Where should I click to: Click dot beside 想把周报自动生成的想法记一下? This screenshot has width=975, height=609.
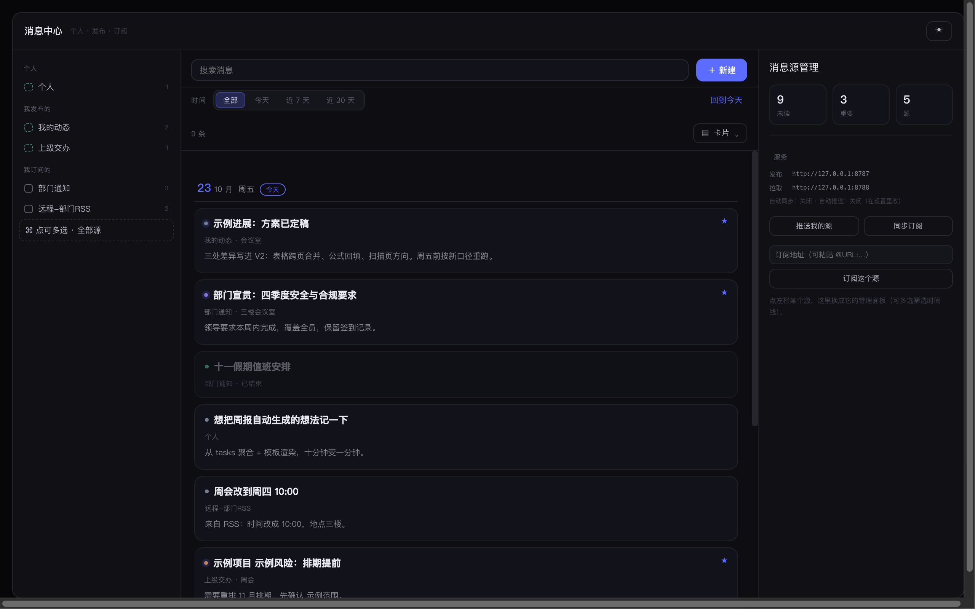tap(207, 420)
